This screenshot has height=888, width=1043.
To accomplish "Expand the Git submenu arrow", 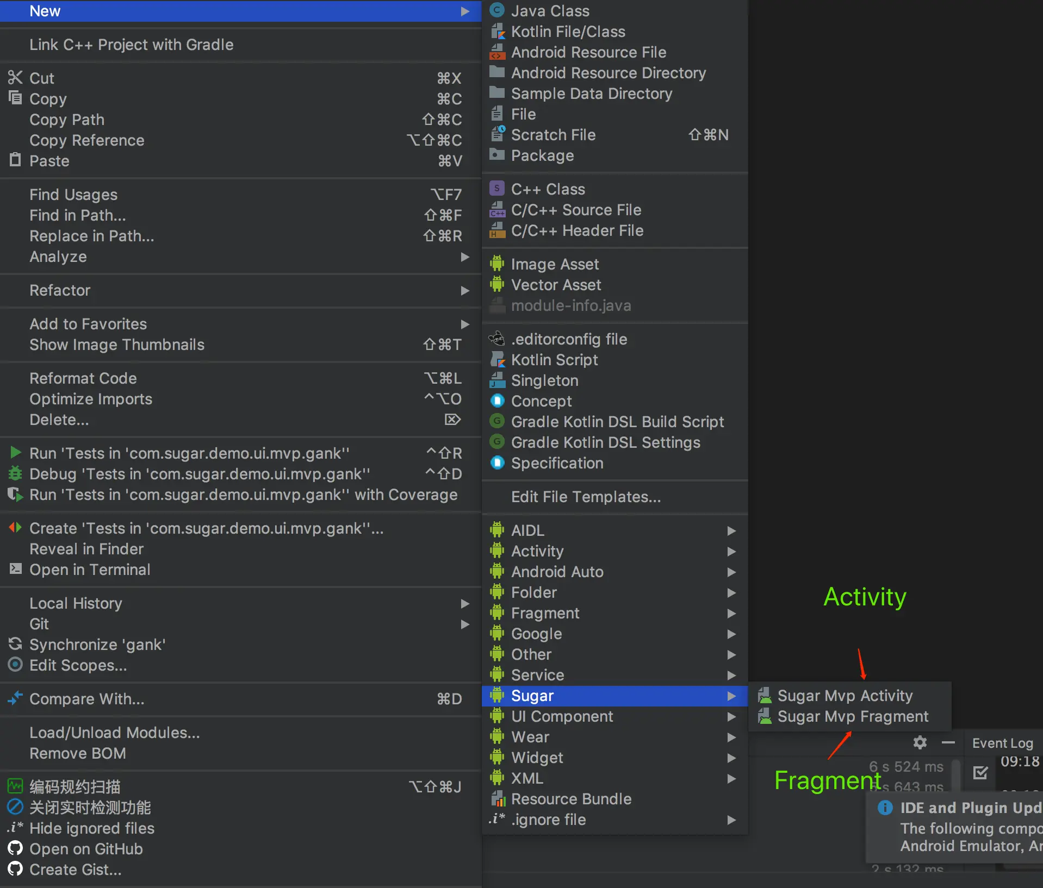I will [465, 624].
